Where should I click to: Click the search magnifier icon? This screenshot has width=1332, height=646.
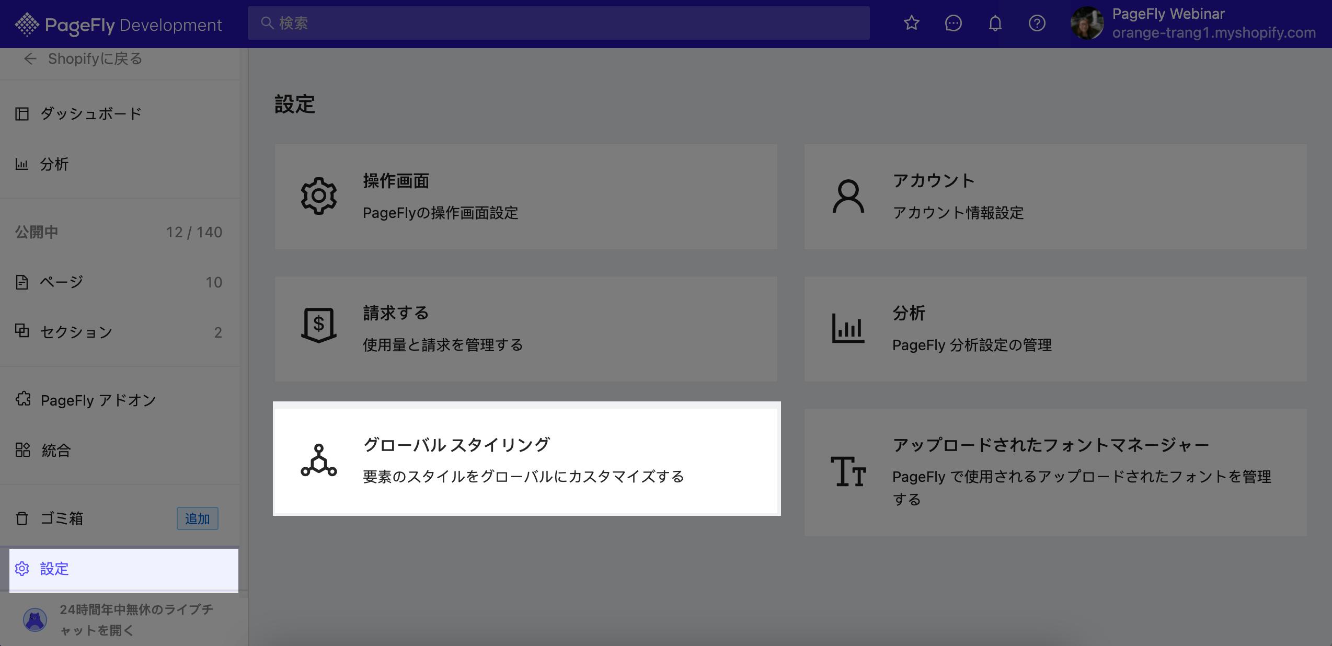[x=267, y=23]
